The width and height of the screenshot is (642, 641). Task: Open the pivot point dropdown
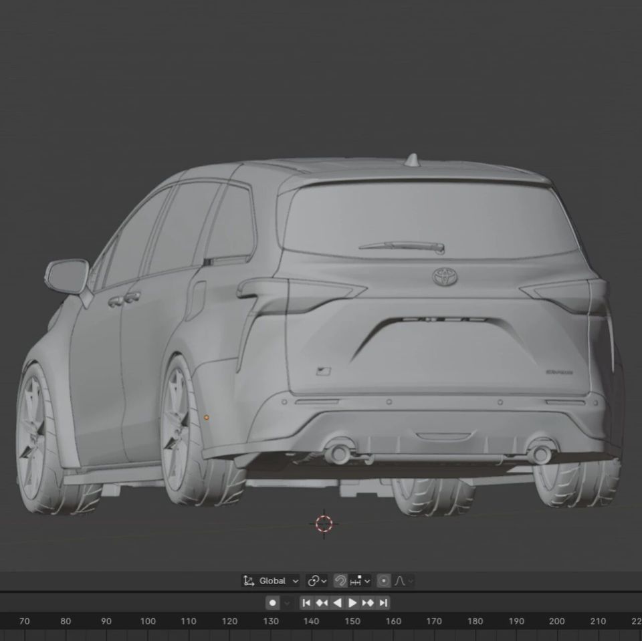pos(317,581)
